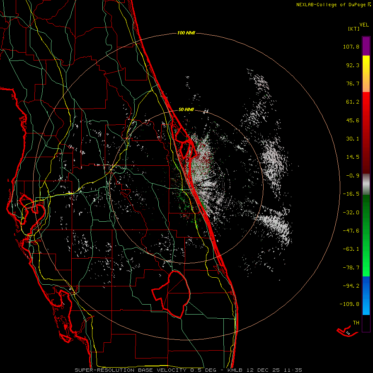Select the 76.7 velocity scale value

(353, 83)
